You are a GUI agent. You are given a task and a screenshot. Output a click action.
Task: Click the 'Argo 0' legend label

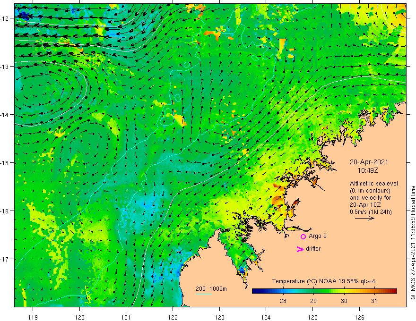(318, 236)
